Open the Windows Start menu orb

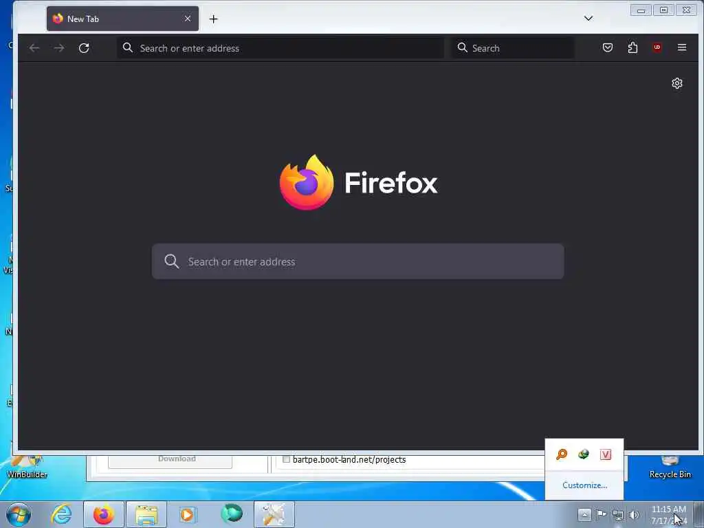coord(19,514)
